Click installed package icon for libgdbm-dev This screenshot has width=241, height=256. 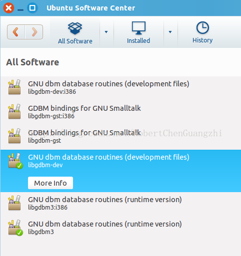click(15, 161)
